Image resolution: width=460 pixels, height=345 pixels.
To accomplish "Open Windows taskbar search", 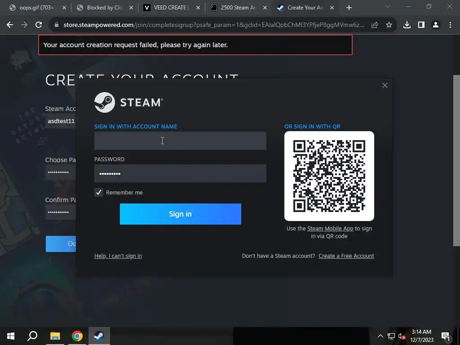I will tap(32, 336).
